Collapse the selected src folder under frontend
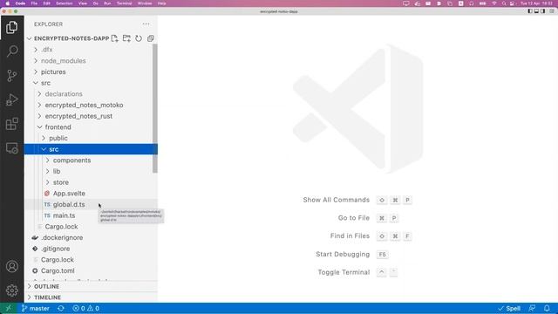Image resolution: width=558 pixels, height=314 pixels. click(x=91, y=149)
